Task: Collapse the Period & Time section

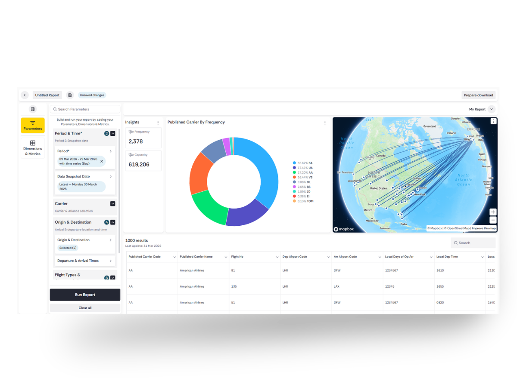Action: tap(113, 134)
